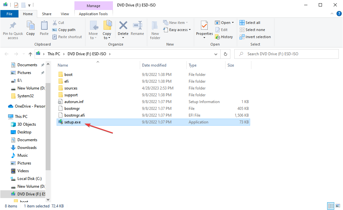
Task: Click Quick Access Toolbar Properties icon
Action: click(16, 5)
